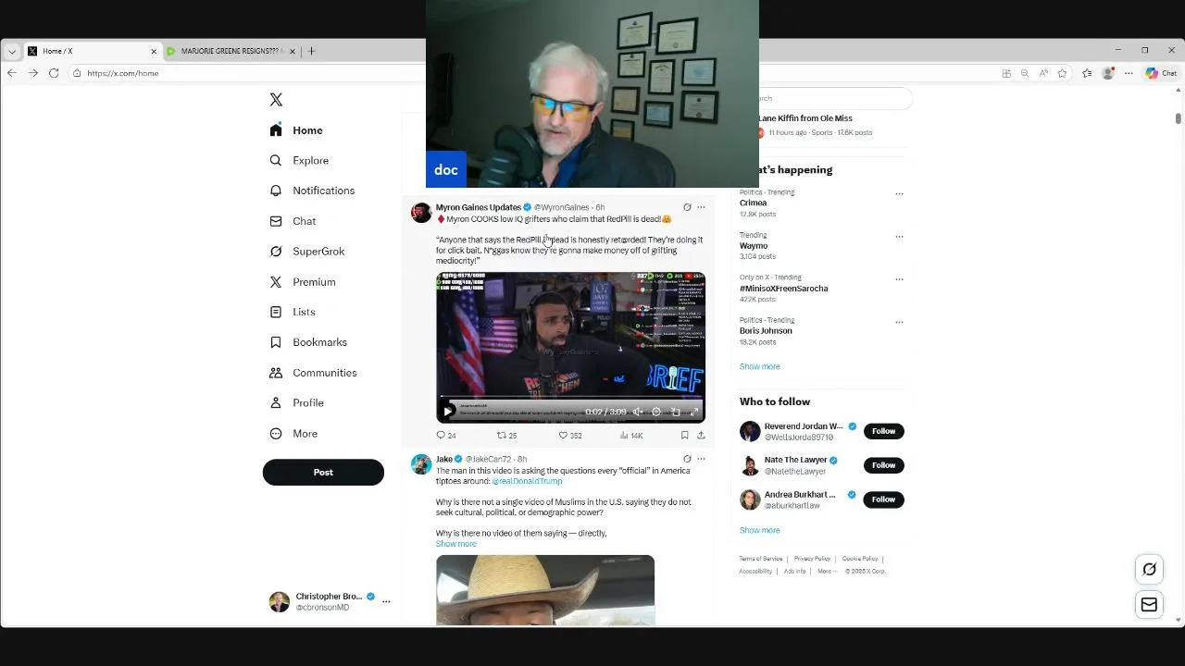Open the Crimea trending topic
1185x666 pixels.
pos(753,203)
